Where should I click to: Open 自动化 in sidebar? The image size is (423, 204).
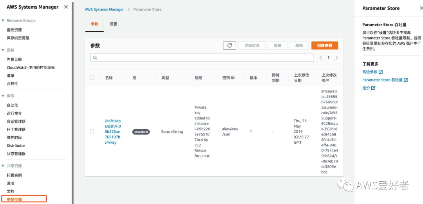[x=13, y=105]
